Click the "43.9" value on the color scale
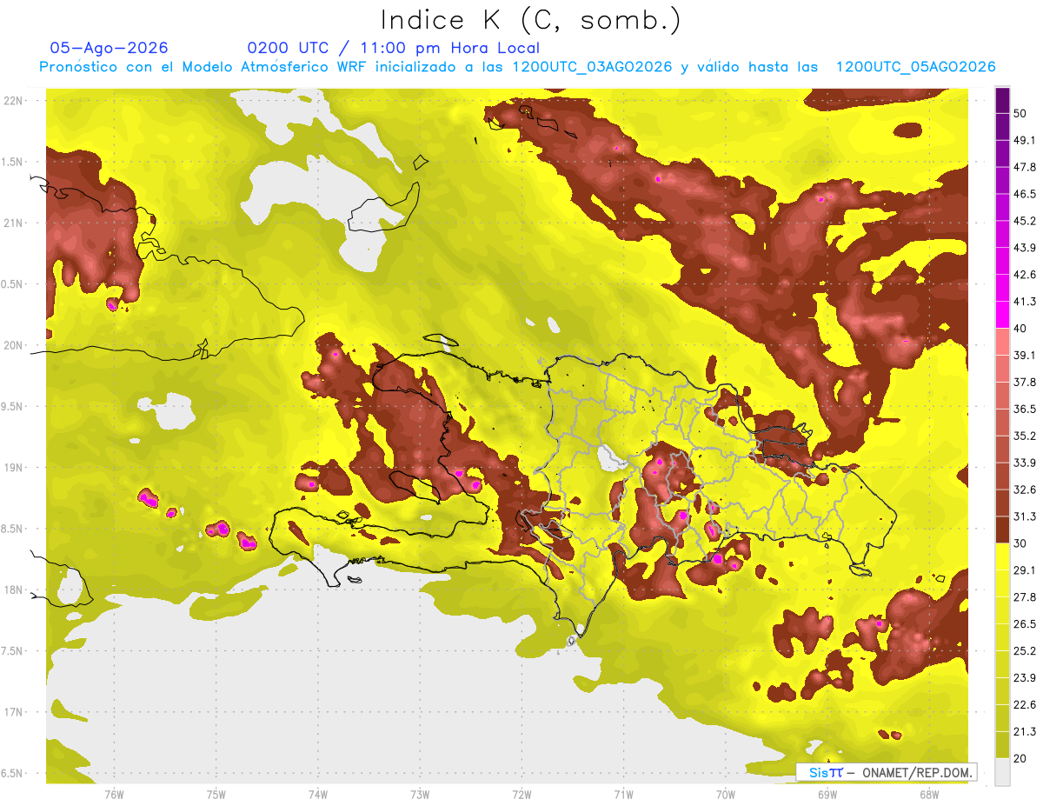Image resolution: width=1043 pixels, height=806 pixels. click(1024, 248)
